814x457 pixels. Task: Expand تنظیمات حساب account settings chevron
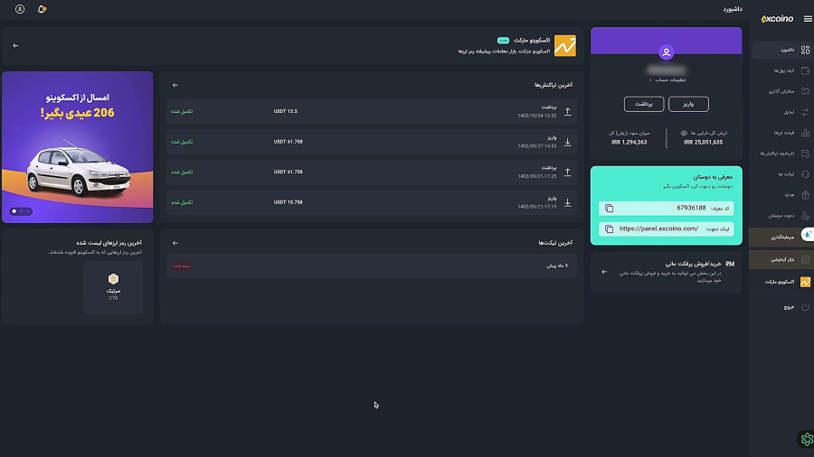650,79
